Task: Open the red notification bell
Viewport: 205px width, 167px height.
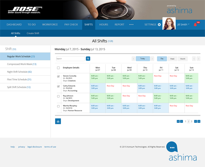Action: [195, 25]
